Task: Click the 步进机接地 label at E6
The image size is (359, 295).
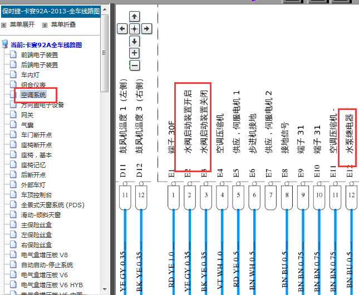Action: [x=252, y=133]
